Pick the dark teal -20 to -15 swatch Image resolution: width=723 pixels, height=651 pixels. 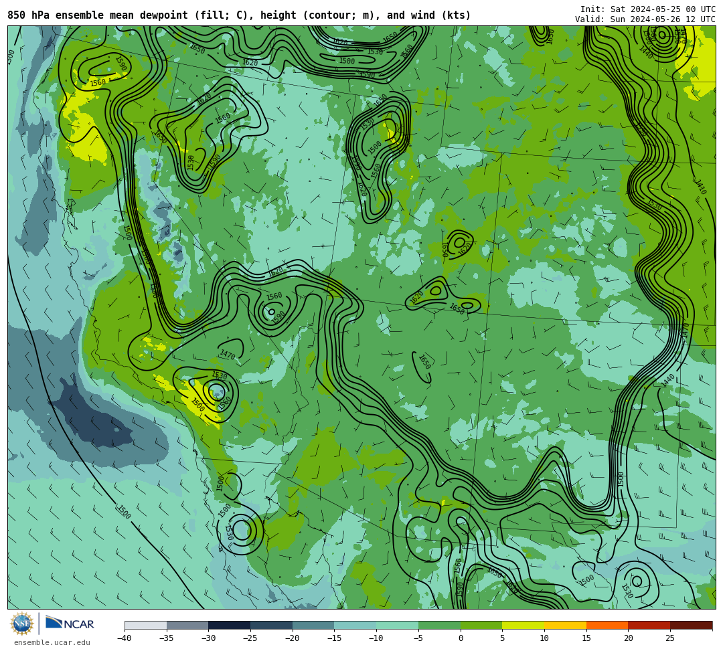(x=313, y=625)
